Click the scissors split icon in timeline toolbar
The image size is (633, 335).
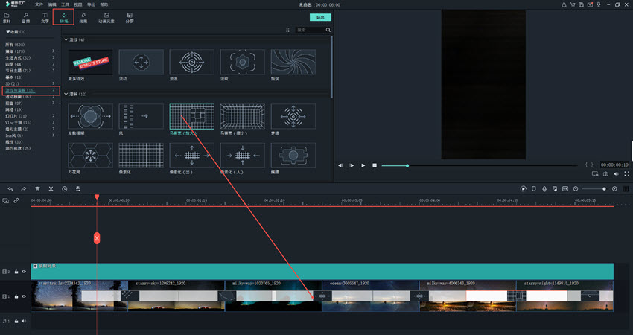[x=51, y=189]
